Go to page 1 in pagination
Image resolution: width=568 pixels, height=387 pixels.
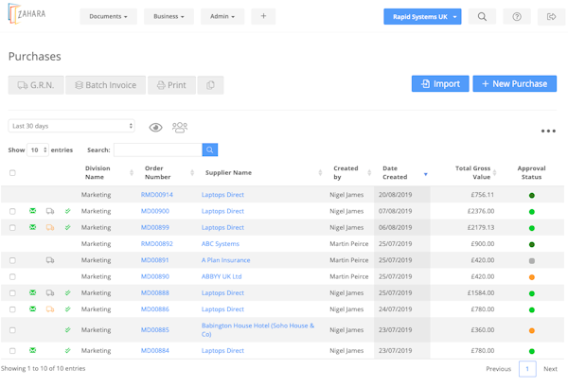point(527,368)
